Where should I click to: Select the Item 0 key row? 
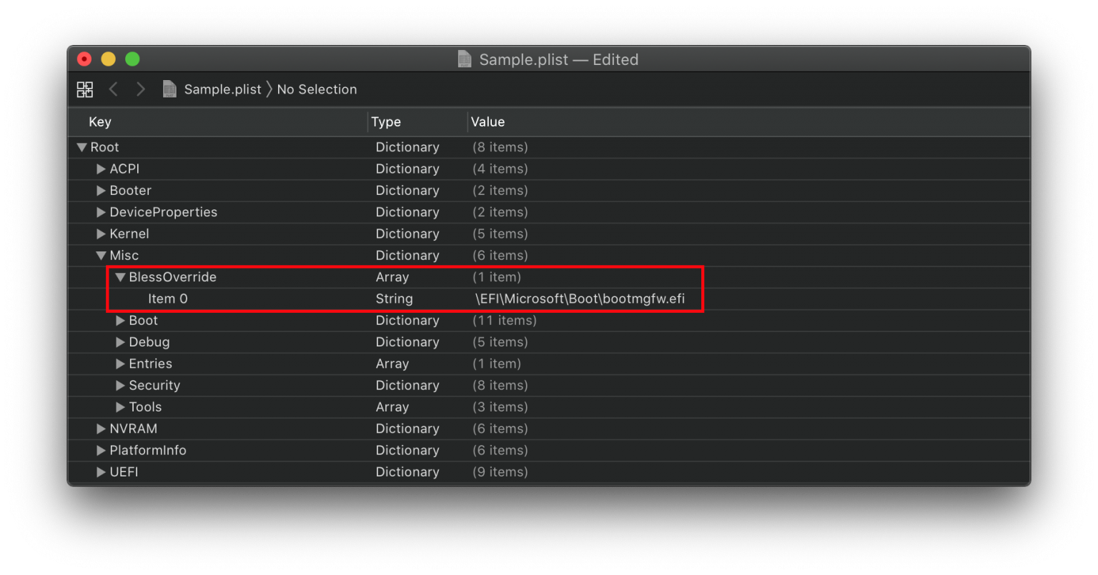(168, 299)
